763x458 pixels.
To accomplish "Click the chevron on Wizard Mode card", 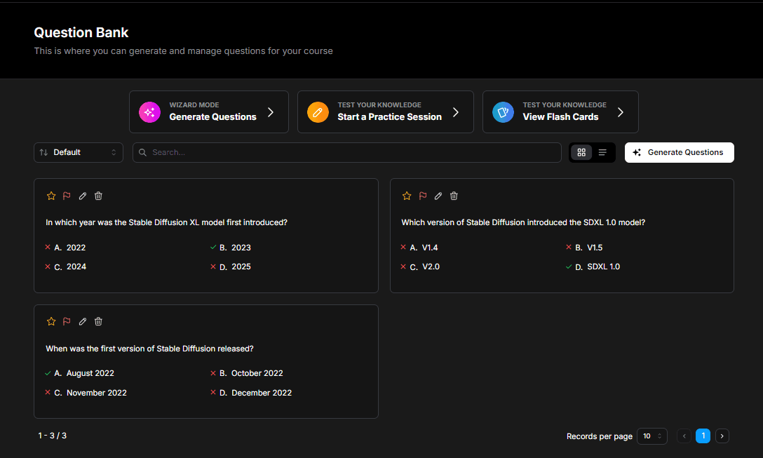I will pyautogui.click(x=271, y=112).
